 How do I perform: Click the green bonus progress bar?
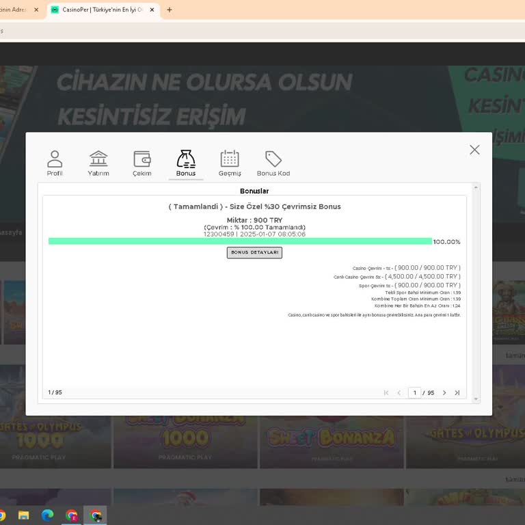coord(240,241)
